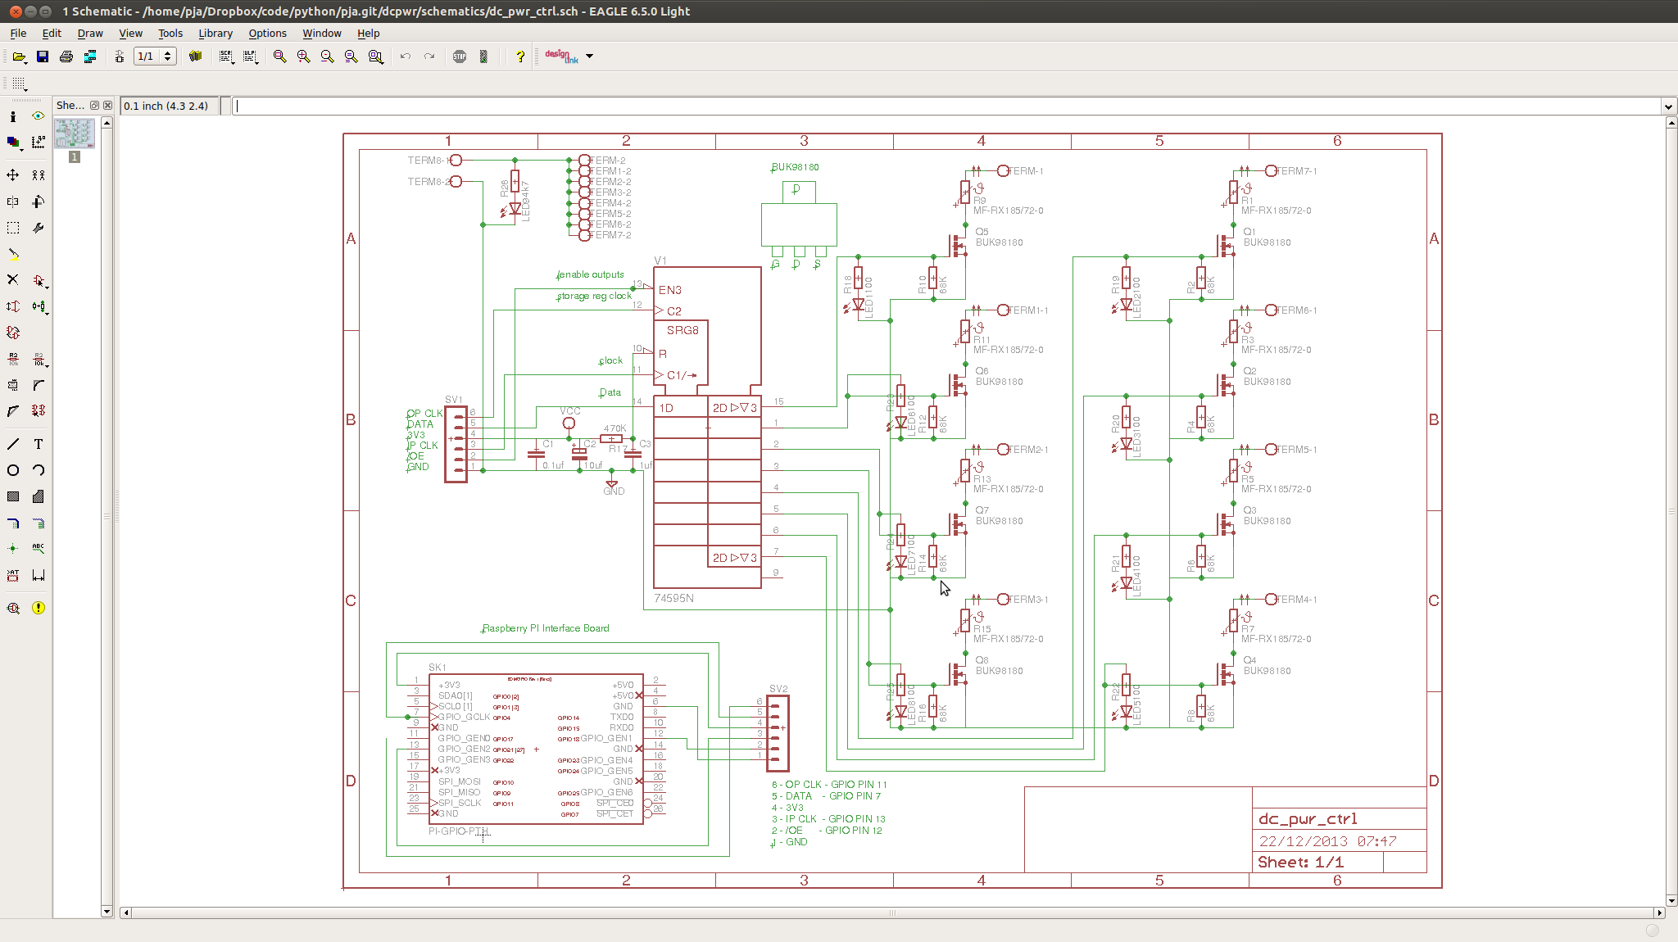Click the Stop command icon
Screen dimensions: 1678x942
460,57
